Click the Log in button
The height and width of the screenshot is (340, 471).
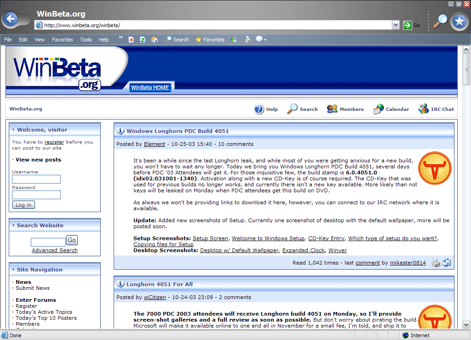[23, 205]
